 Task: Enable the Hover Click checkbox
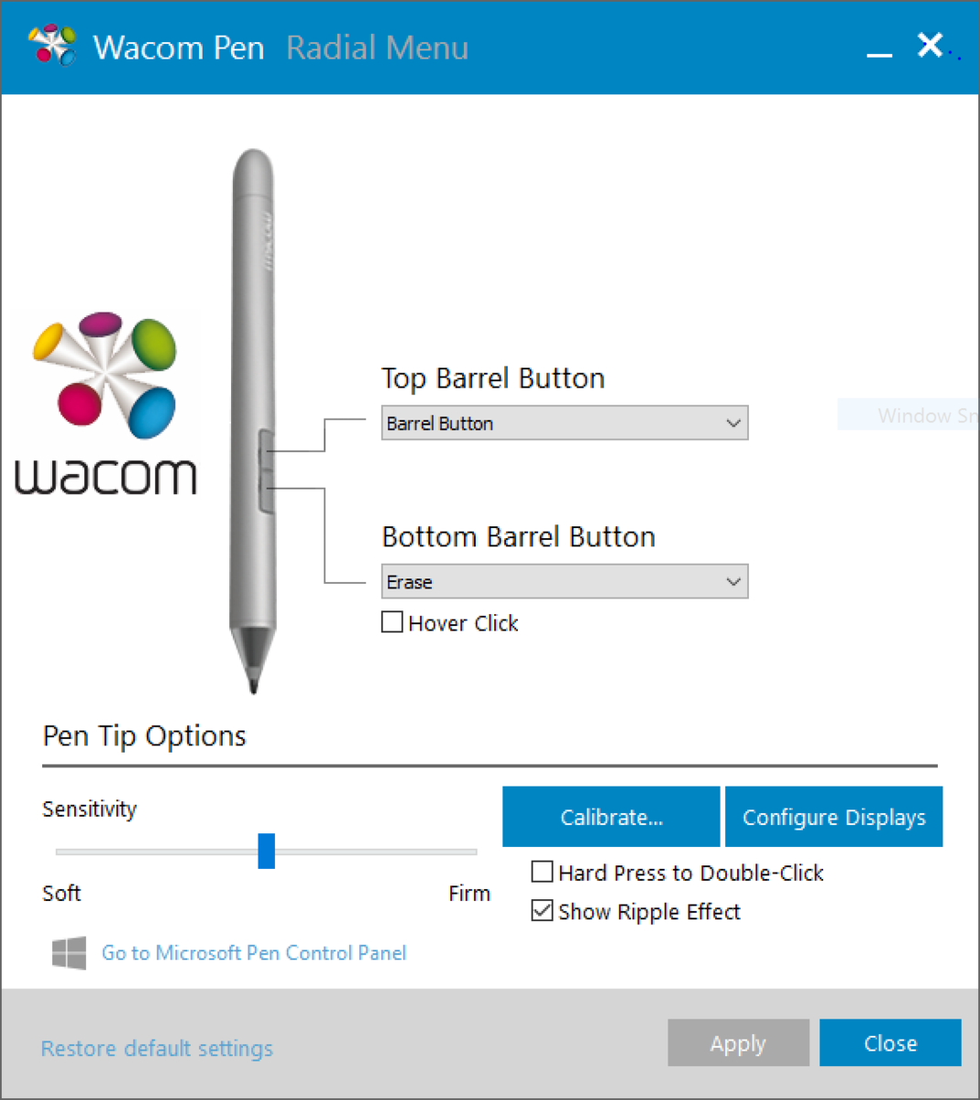[x=392, y=622]
